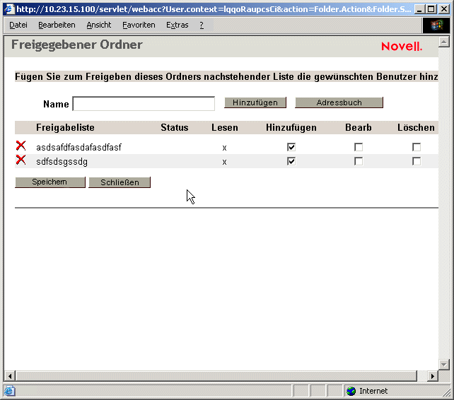454x400 pixels.
Task: Click the Internet zone globe icon
Action: (x=351, y=391)
